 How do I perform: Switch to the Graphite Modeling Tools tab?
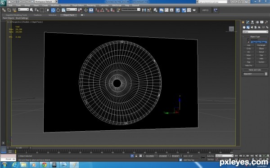[x=16, y=15]
